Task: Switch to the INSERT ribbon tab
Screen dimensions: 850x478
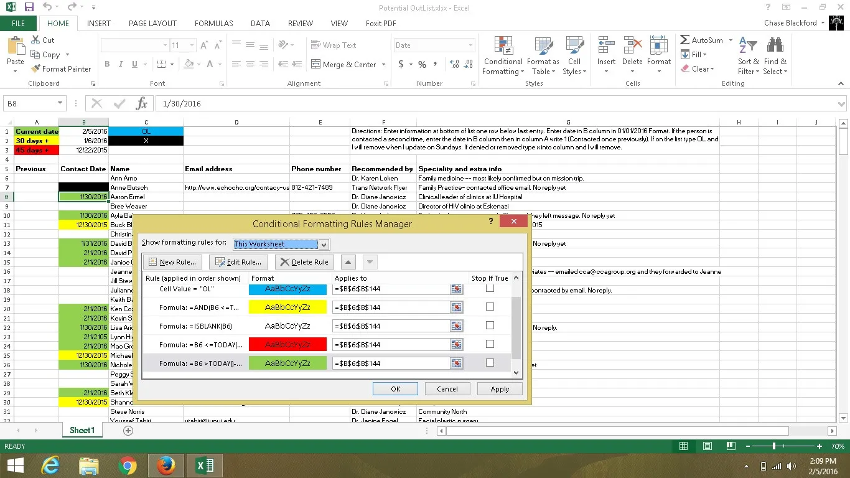Action: [99, 24]
